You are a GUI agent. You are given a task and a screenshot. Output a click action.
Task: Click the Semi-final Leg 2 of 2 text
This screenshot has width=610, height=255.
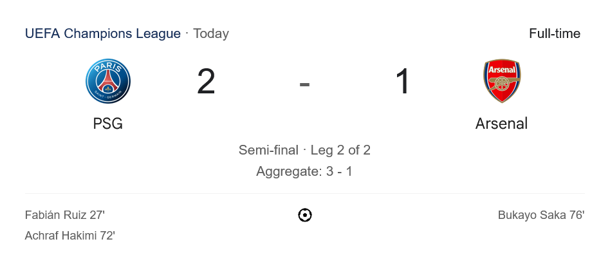coord(304,150)
